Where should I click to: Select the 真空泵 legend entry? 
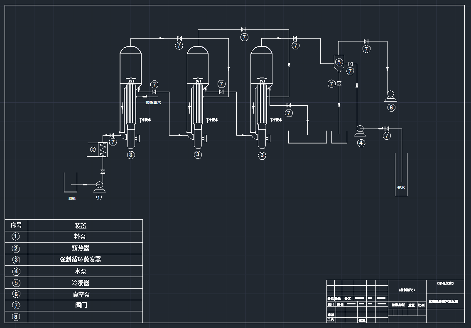(81, 294)
